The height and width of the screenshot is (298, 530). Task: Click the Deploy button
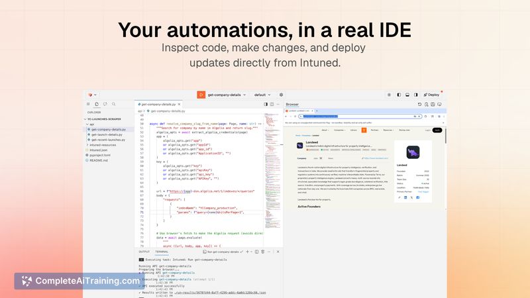432,95
